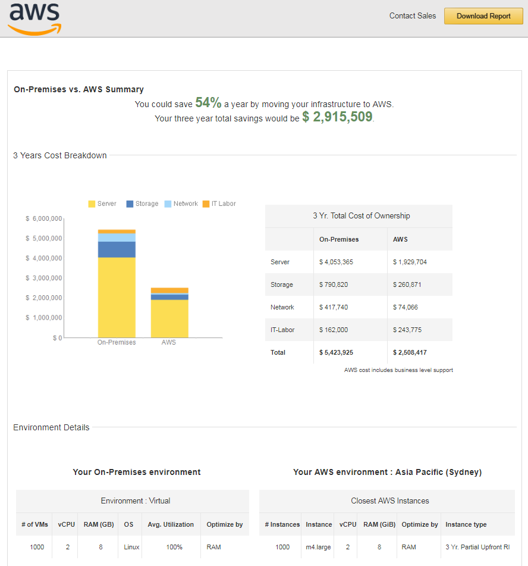Select the $ 243,775 AWS IT-Labor cell

(x=407, y=330)
